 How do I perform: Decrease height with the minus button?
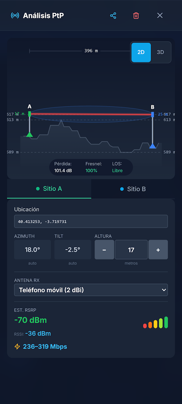[x=104, y=250]
